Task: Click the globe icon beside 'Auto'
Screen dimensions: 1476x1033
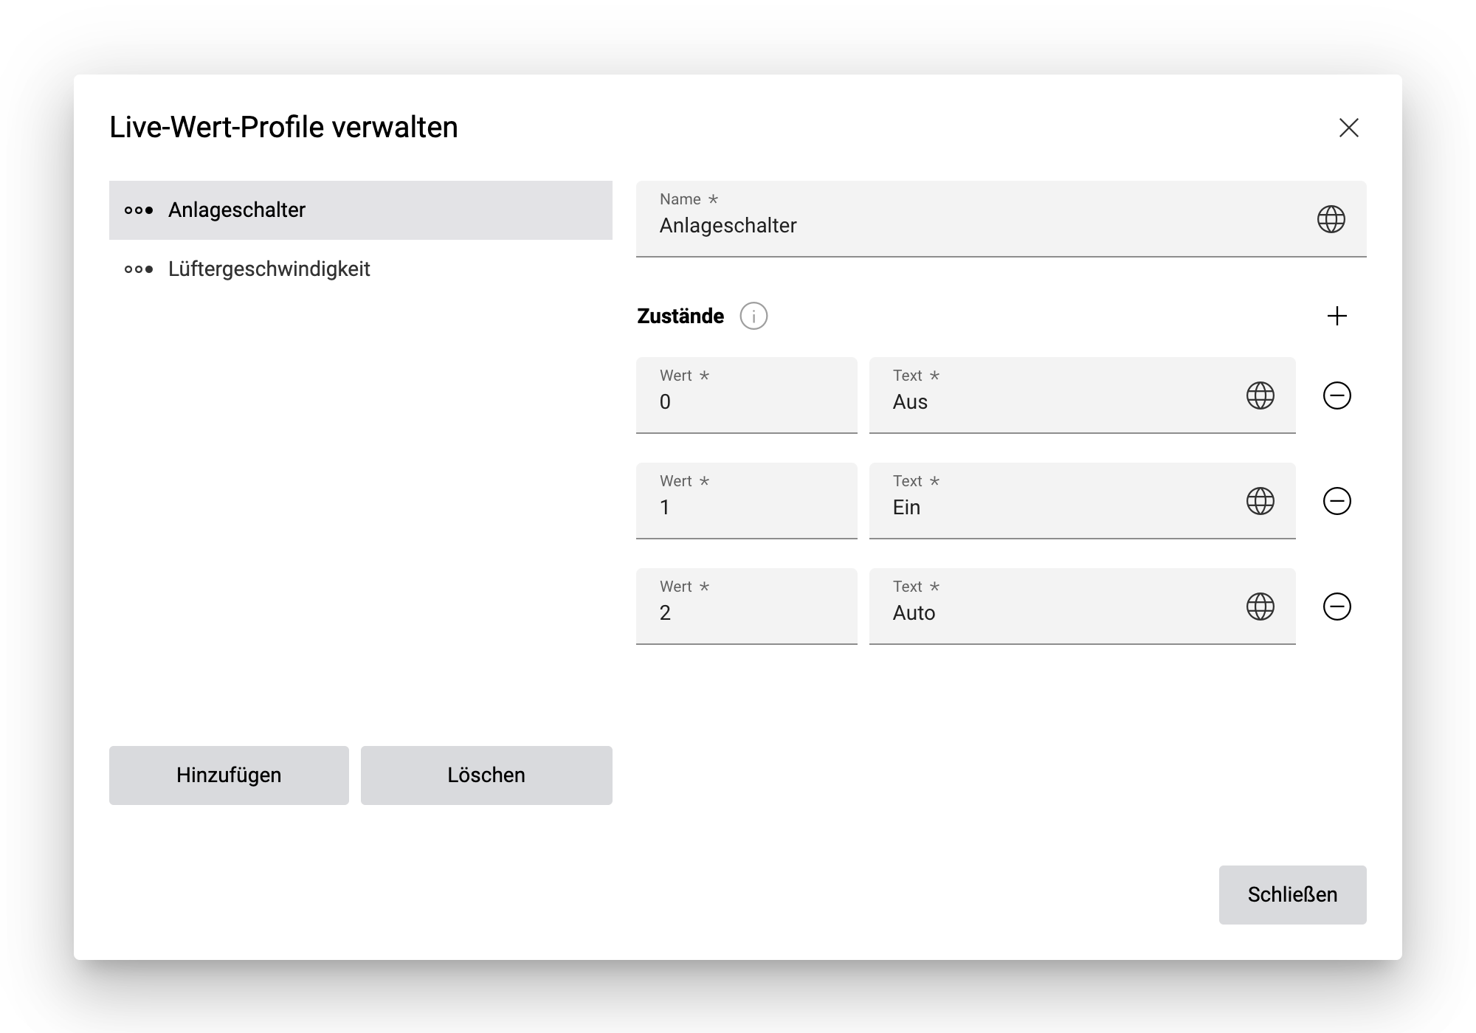Action: (x=1260, y=607)
